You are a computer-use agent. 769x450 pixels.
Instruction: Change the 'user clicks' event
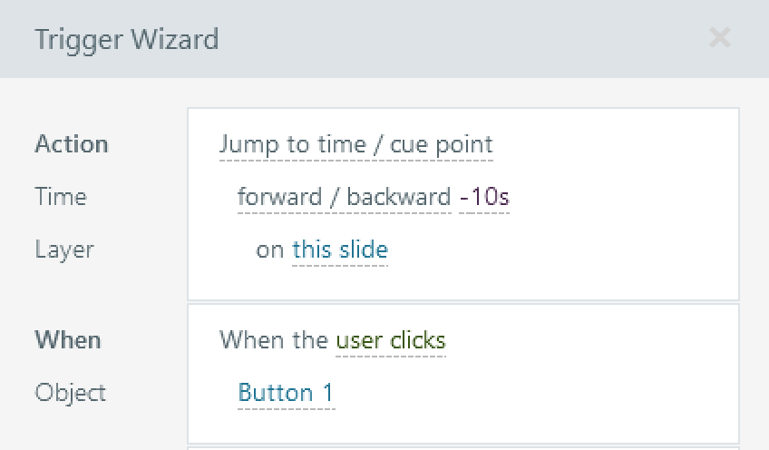(x=391, y=340)
